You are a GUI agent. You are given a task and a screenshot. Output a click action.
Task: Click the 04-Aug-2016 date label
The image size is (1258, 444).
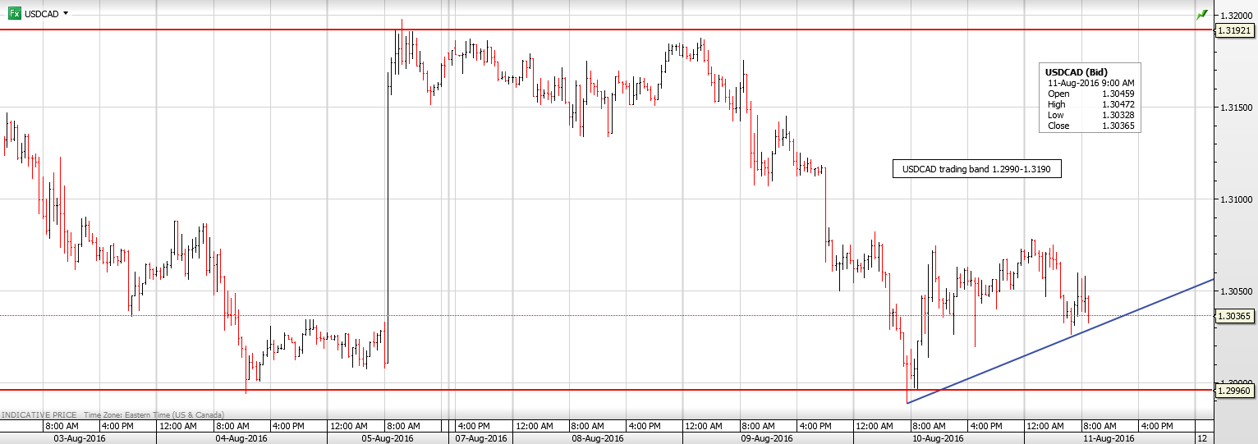[x=241, y=438]
